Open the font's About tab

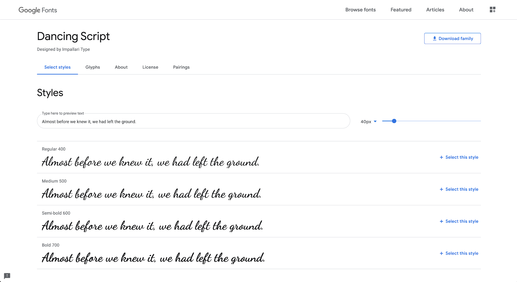click(121, 67)
